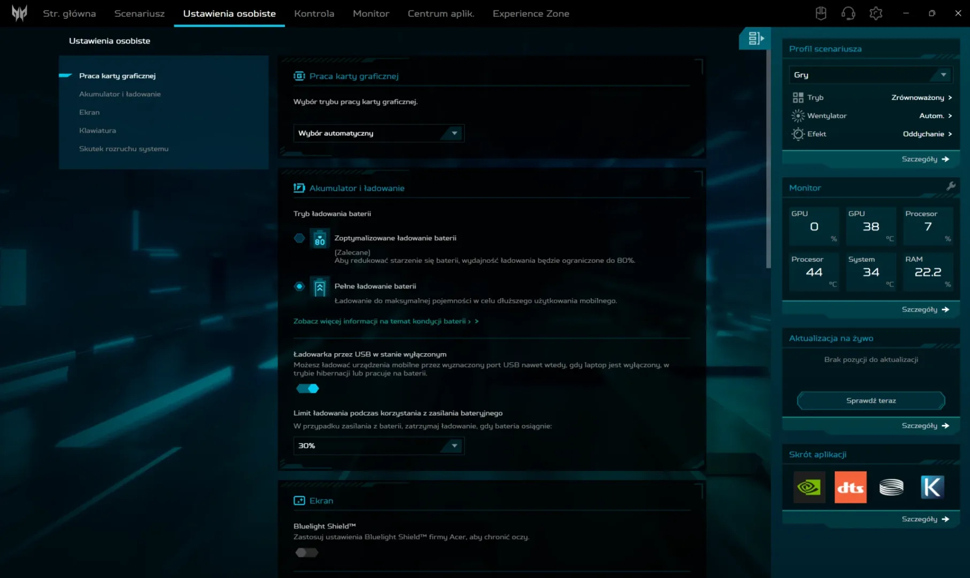
Task: Launch the NVIDIA app shortcut
Action: [809, 487]
